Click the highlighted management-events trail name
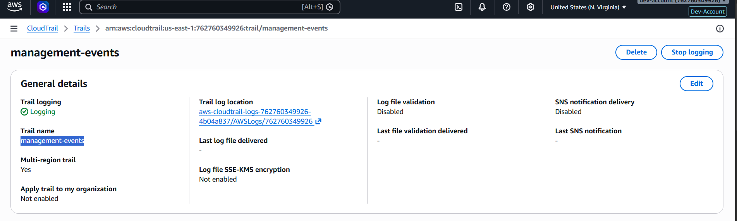This screenshot has height=221, width=737. (52, 141)
